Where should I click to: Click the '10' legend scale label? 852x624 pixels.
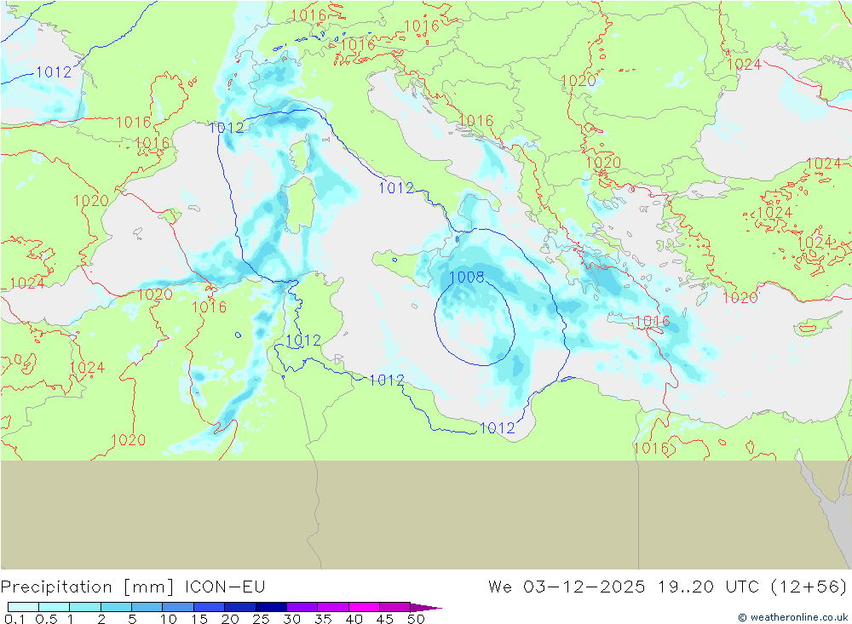pyautogui.click(x=169, y=619)
